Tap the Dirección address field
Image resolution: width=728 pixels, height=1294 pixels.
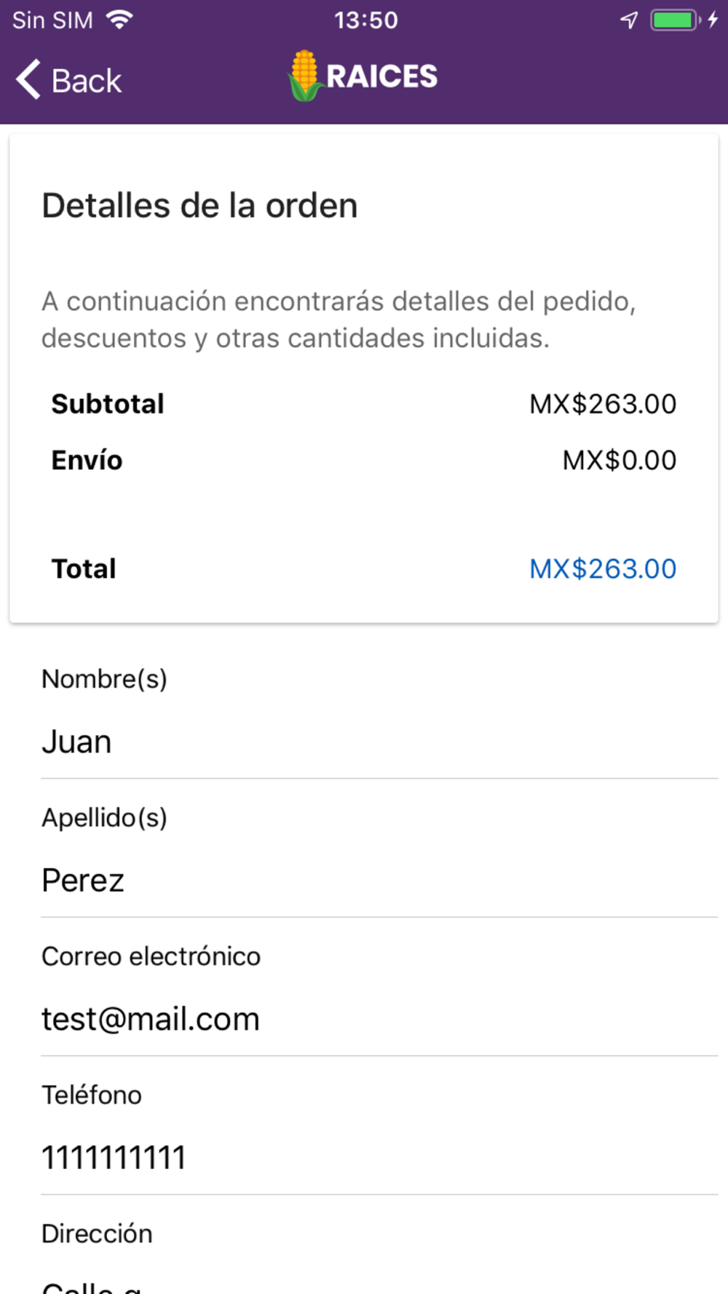[x=379, y=1282]
